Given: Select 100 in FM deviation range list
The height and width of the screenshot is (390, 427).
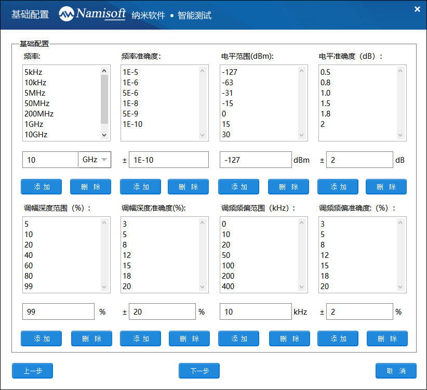Looking at the screenshot, I should click(x=228, y=266).
